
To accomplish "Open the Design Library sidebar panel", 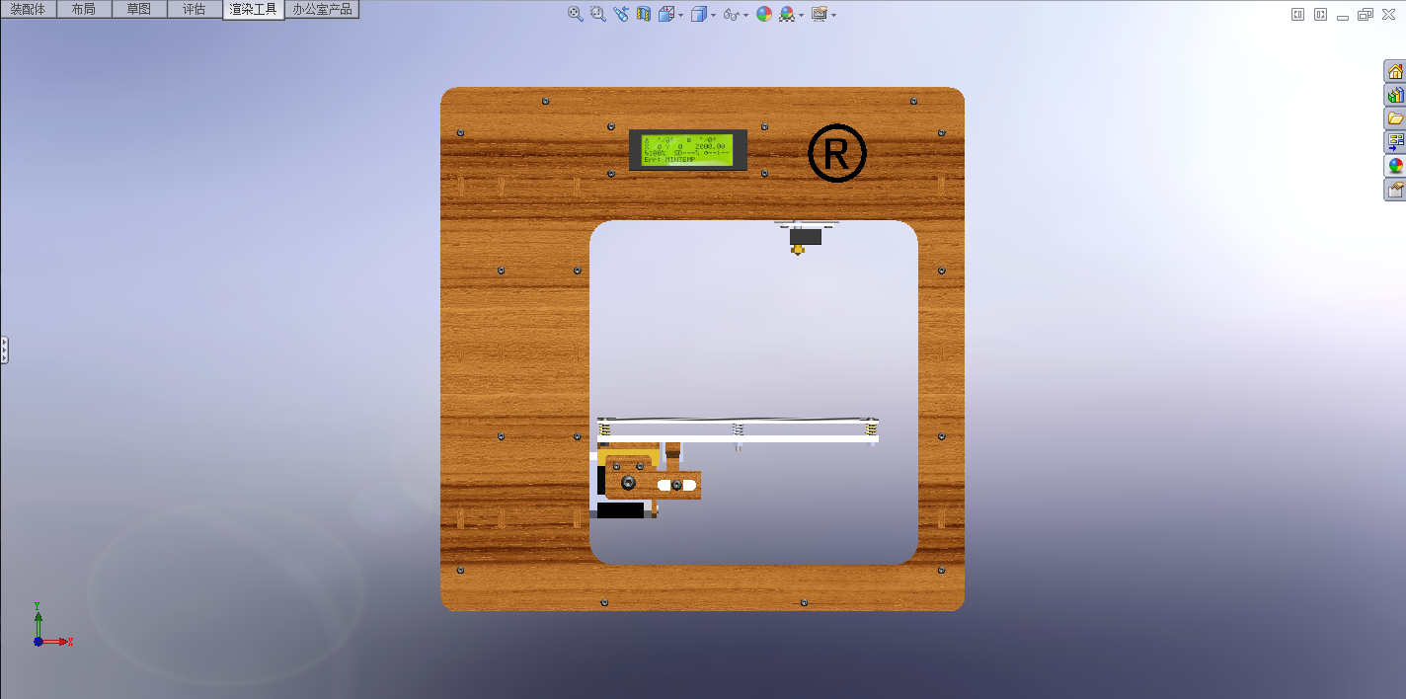I will (x=1395, y=95).
